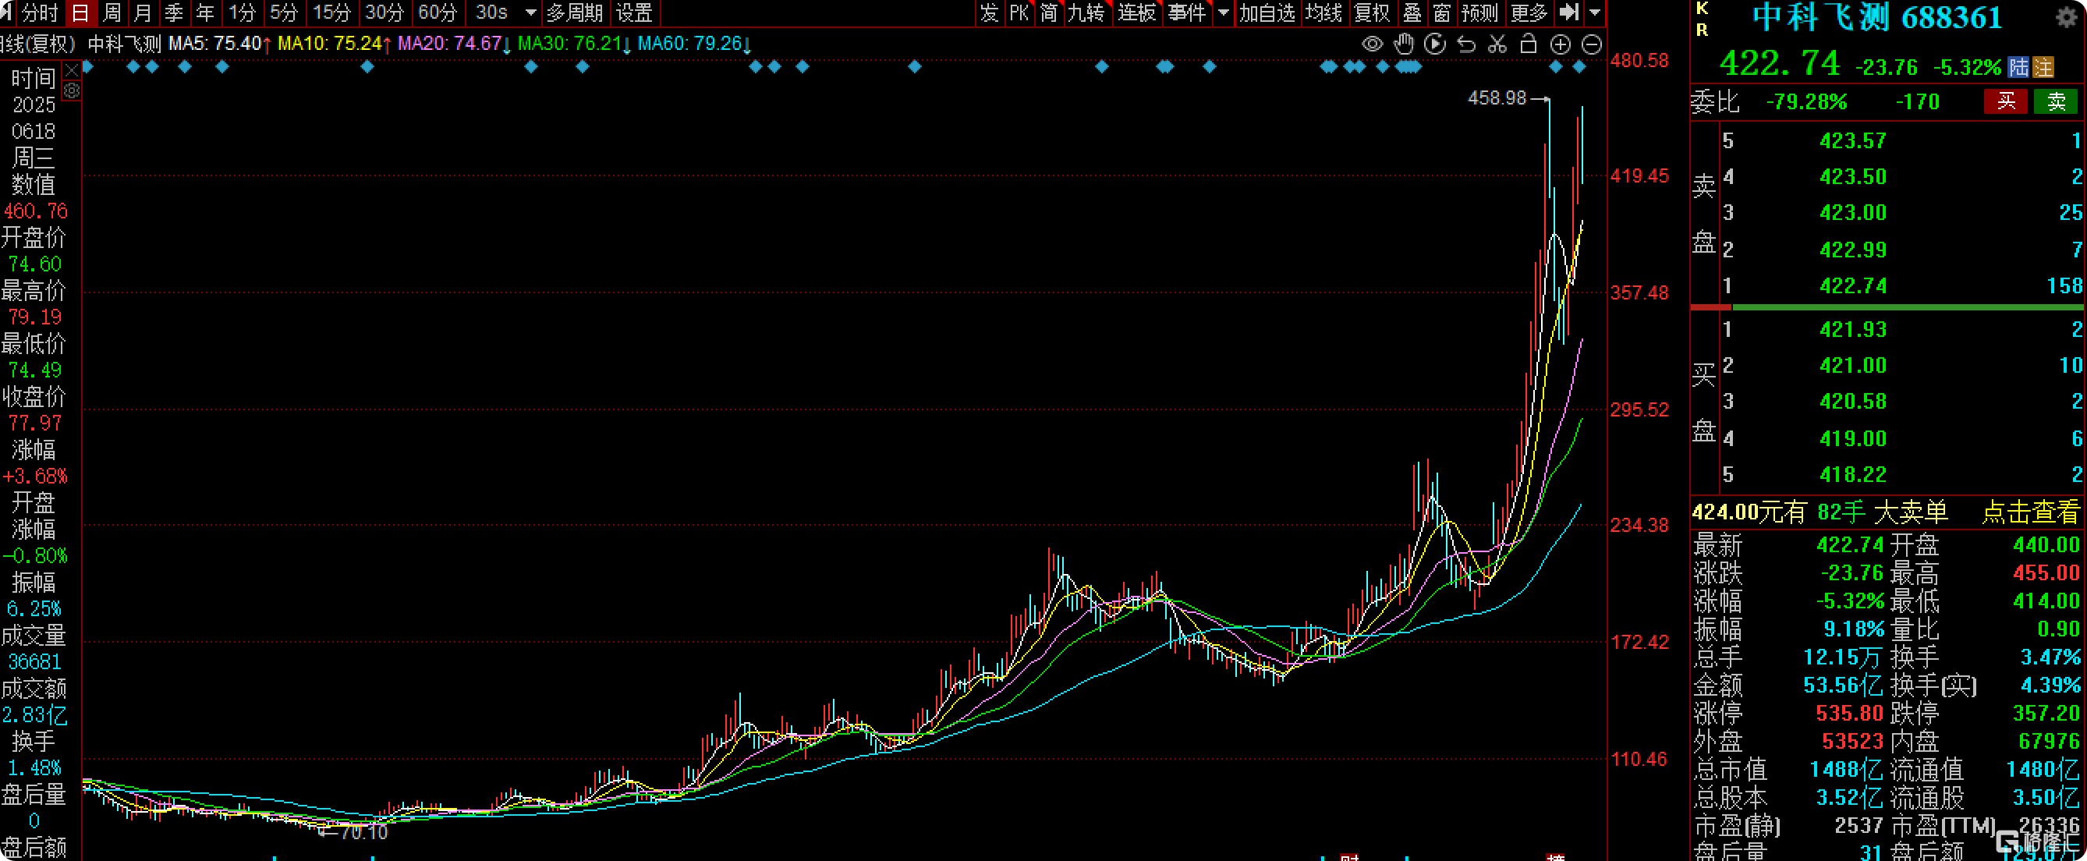Switch to the 周 weekly period tab
This screenshot has height=861, width=2087.
coord(112,13)
